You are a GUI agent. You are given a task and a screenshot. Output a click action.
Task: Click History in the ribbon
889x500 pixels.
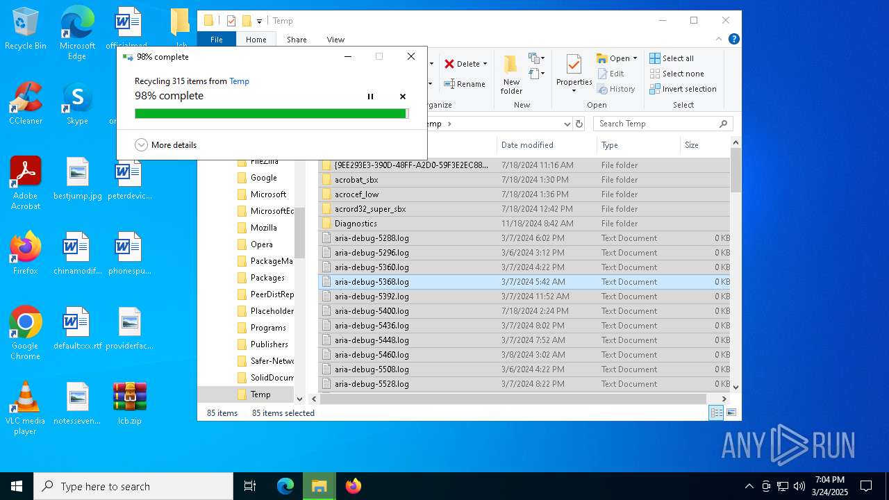[x=615, y=89]
